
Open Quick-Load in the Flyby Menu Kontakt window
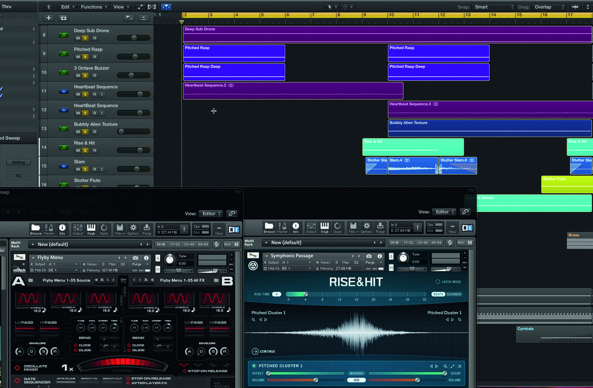click(104, 229)
